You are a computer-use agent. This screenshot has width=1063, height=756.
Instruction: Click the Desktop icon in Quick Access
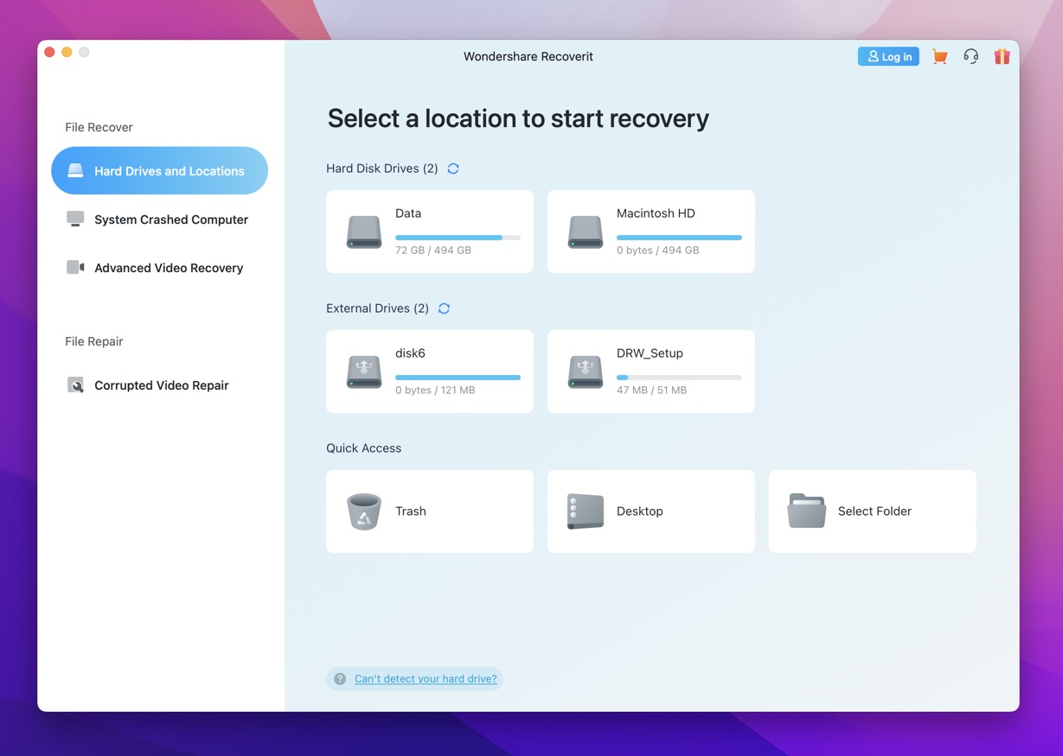click(x=586, y=511)
